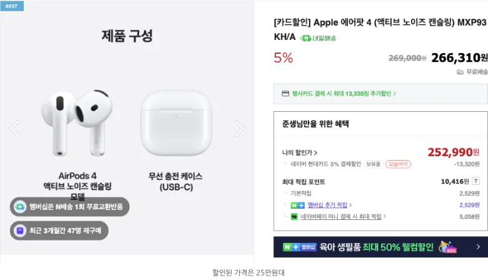Click the purple bag icon on 재구매 badge

click(x=20, y=231)
